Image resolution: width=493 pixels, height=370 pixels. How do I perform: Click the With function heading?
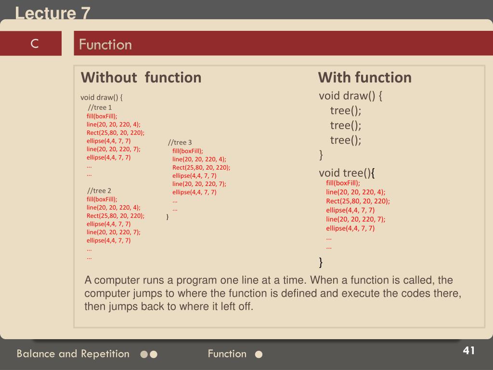point(365,78)
